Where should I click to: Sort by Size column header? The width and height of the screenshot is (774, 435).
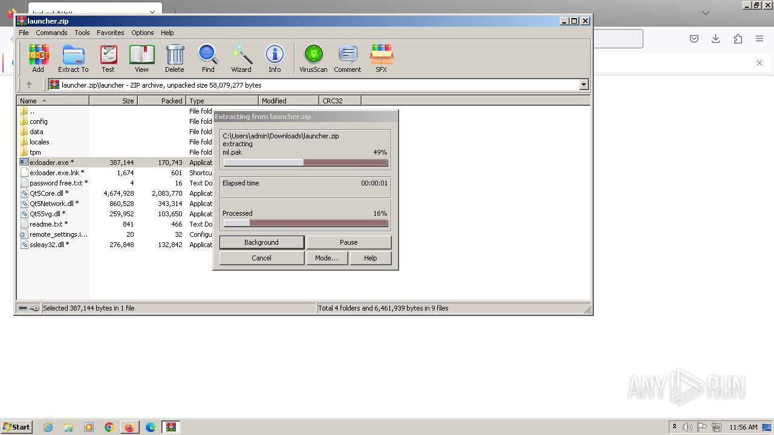114,101
